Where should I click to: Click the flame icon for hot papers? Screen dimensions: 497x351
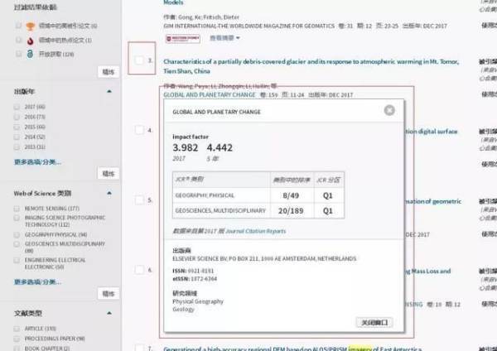[x=31, y=41]
